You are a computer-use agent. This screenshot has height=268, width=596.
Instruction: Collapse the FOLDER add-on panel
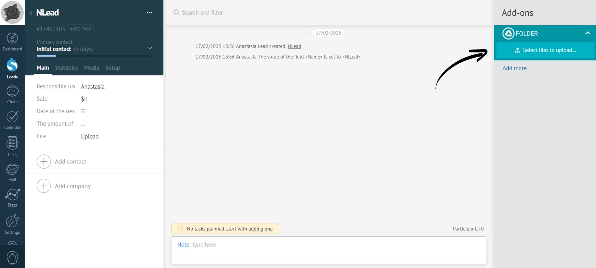pyautogui.click(x=587, y=33)
